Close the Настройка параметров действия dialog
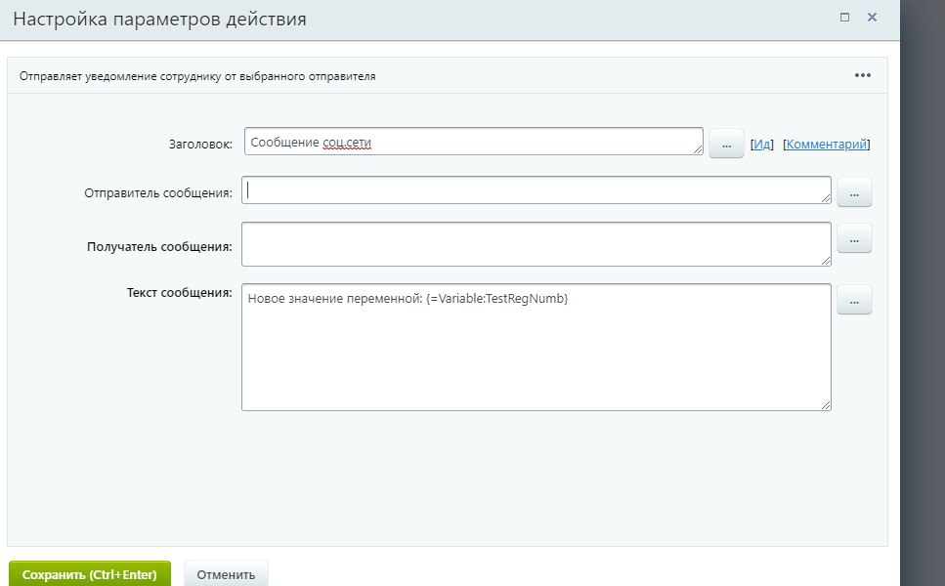945x586 pixels. coord(872,18)
